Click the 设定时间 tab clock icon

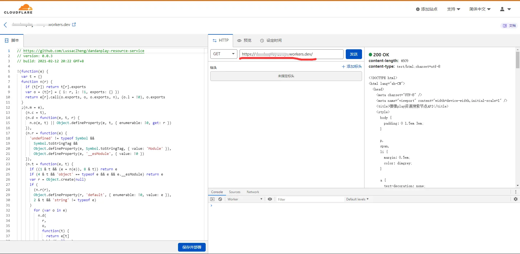pos(262,41)
